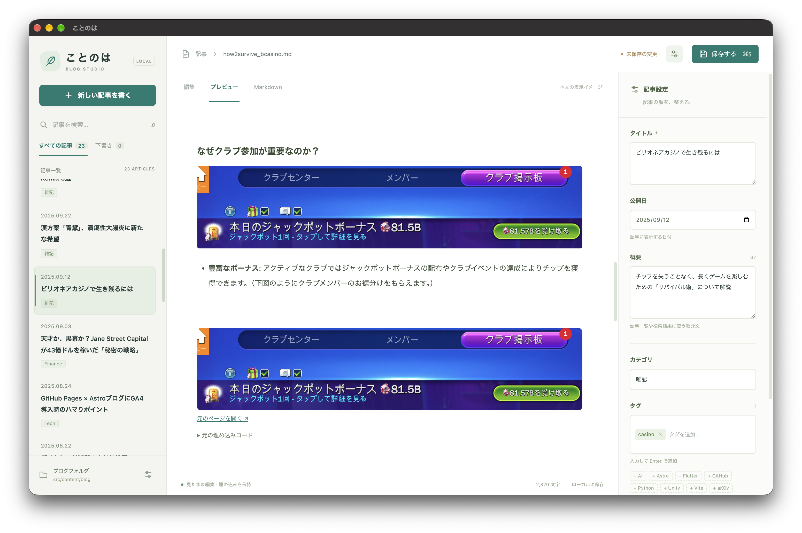Click second embedded casino image above the link
Image resolution: width=802 pixels, height=533 pixels.
(389, 369)
